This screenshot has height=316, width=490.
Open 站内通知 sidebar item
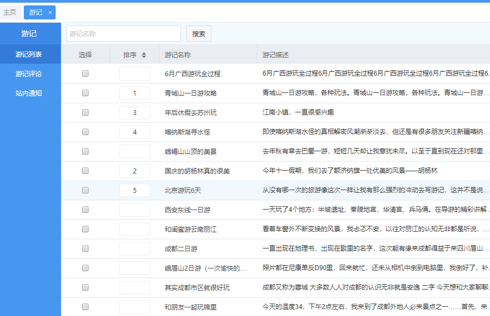[x=29, y=93]
